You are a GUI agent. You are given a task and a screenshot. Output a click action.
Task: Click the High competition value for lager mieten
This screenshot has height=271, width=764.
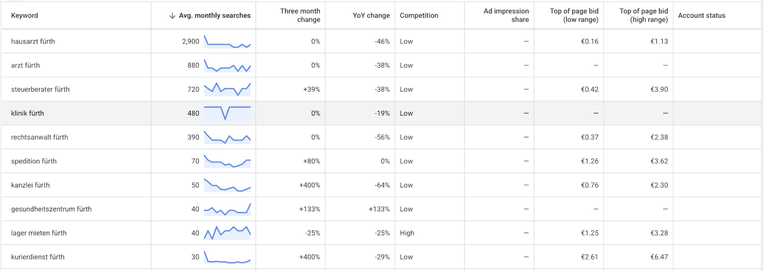407,233
